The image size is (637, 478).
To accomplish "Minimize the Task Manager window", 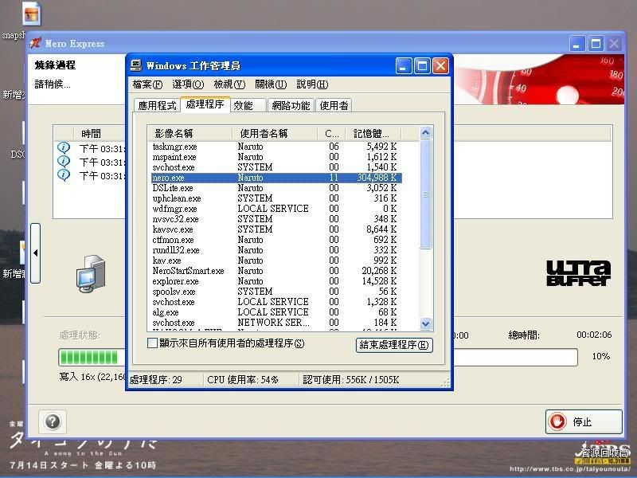I will click(x=404, y=65).
